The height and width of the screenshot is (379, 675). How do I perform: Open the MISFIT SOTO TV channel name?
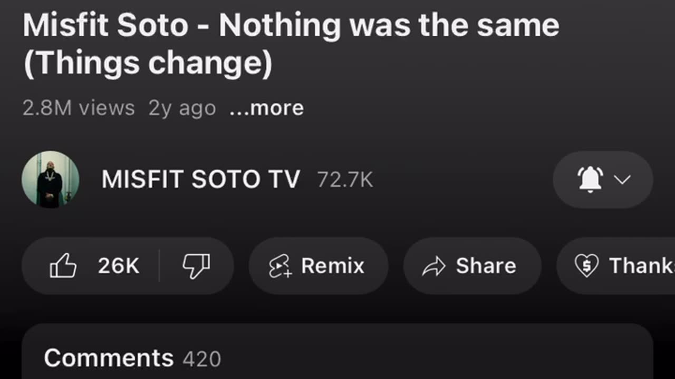click(x=200, y=179)
